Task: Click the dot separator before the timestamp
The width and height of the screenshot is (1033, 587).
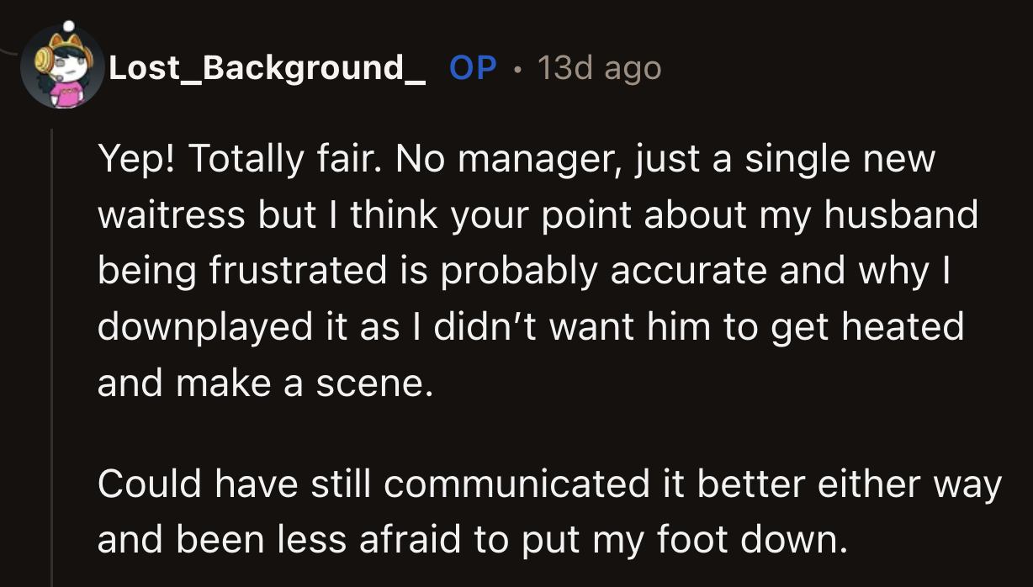Action: 517,68
